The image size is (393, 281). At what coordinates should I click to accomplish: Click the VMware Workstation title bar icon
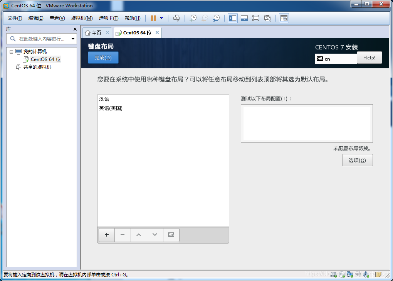click(6, 5)
